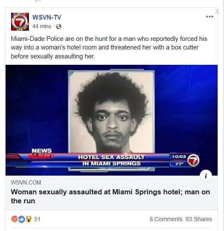Viewport: 224px width, 231px height.
Task: Click the 44 mins timestamp
Action: [x=42, y=26]
